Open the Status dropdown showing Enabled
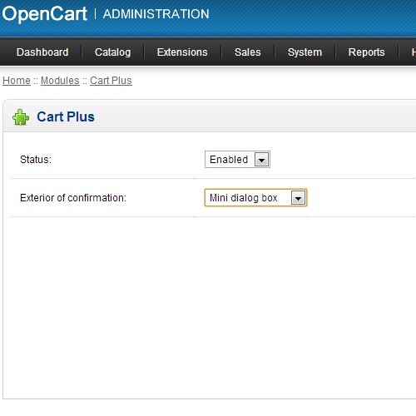416x416 pixels. coord(237,160)
